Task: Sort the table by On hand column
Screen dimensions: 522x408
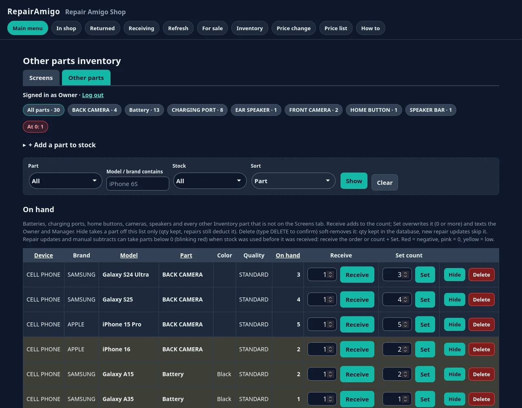Action: tap(288, 255)
